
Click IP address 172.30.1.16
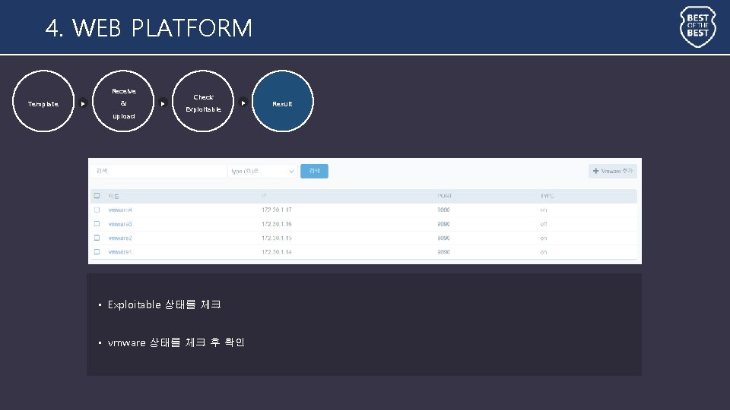point(277,224)
